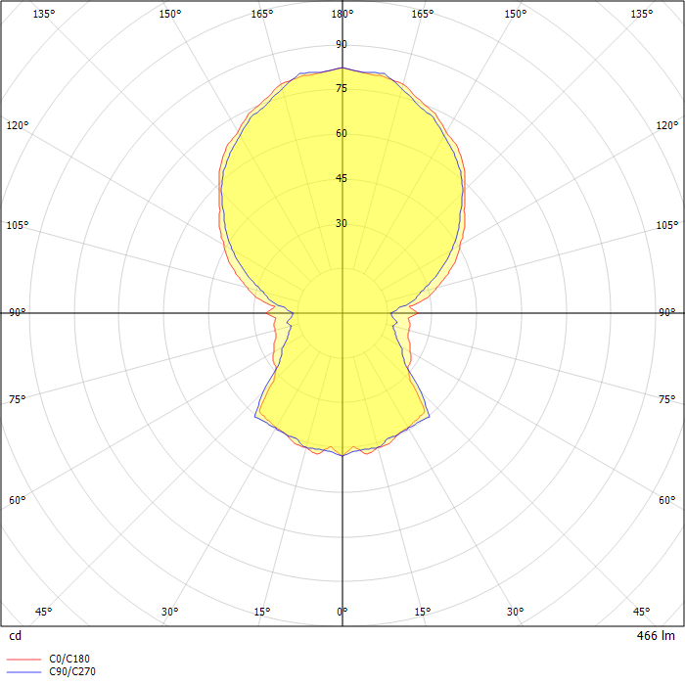685x685 pixels.
Task: Click the '466 lm' luminous flux value
Action: pos(656,636)
